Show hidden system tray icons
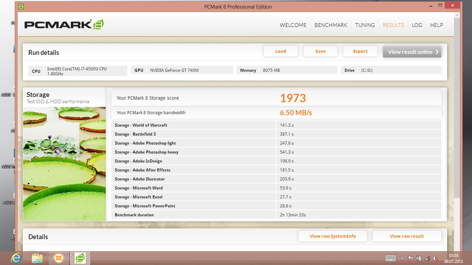 click(402, 258)
